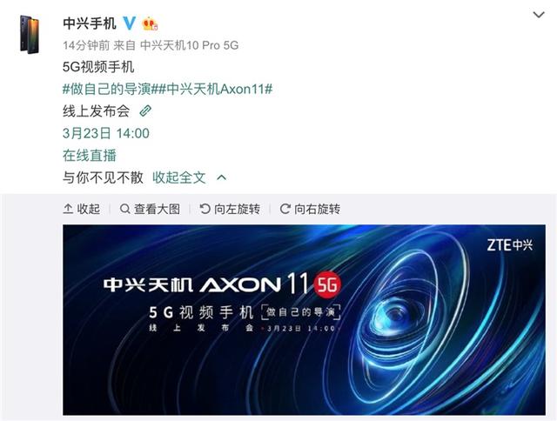Click the blue verified V badge
Screen dimensions: 557x421
click(130, 23)
